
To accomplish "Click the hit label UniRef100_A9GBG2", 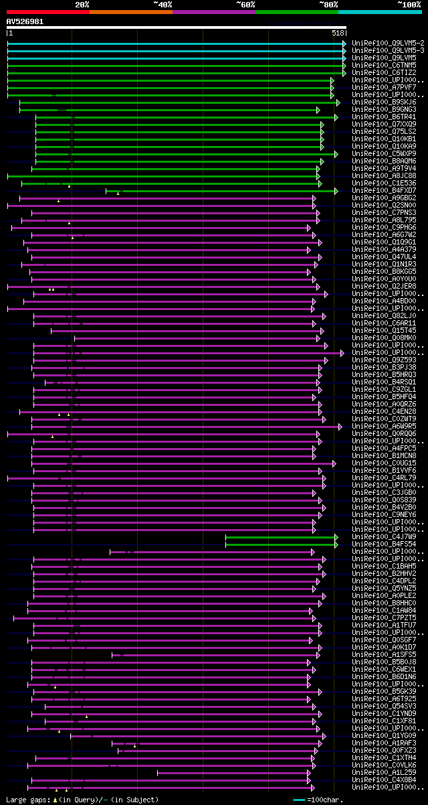I will point(385,198).
